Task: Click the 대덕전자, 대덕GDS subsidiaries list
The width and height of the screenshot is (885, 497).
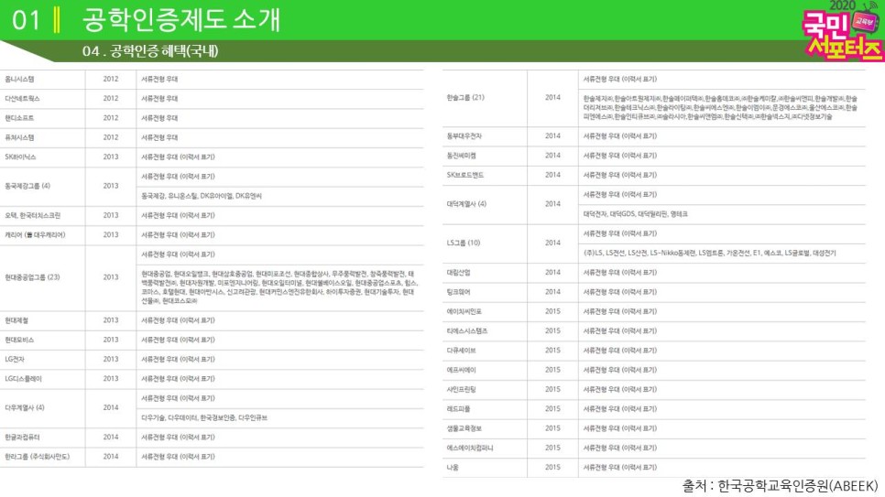Action: point(636,214)
